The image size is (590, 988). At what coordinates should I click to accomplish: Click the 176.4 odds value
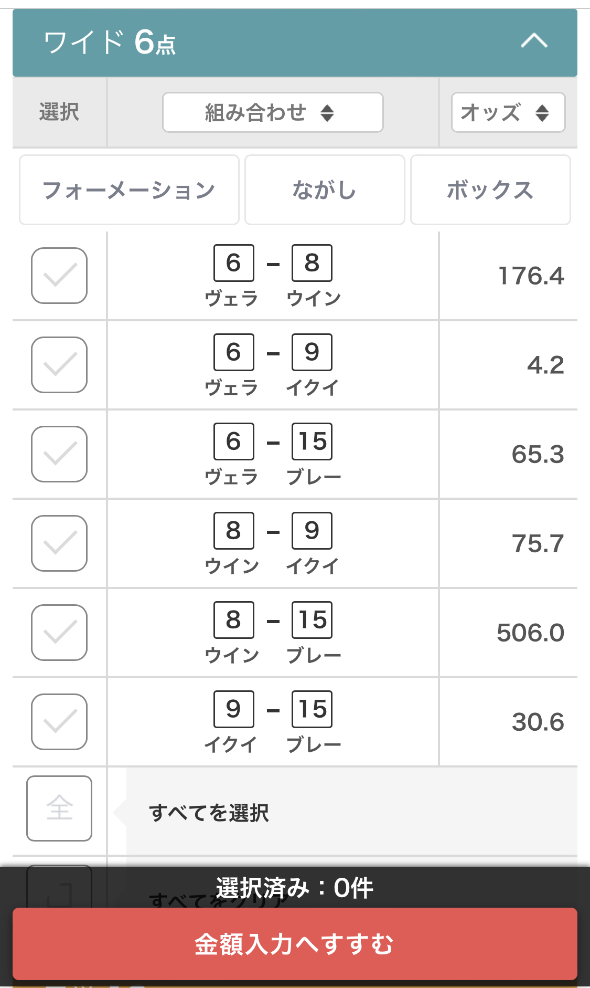(531, 276)
